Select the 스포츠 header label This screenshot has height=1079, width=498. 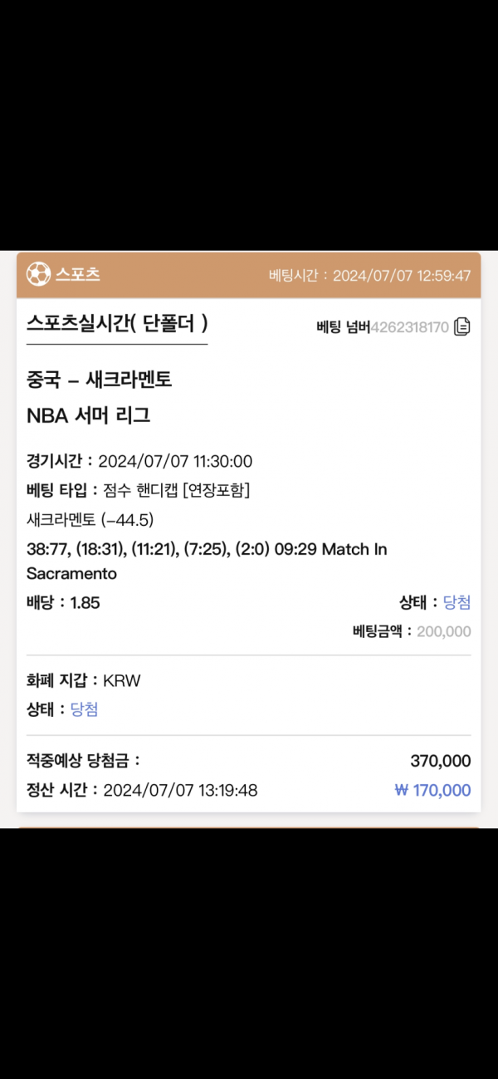pyautogui.click(x=78, y=275)
